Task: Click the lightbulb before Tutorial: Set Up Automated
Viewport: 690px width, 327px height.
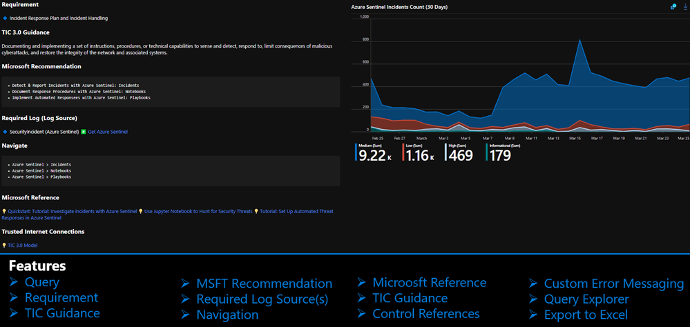Action: [256, 211]
